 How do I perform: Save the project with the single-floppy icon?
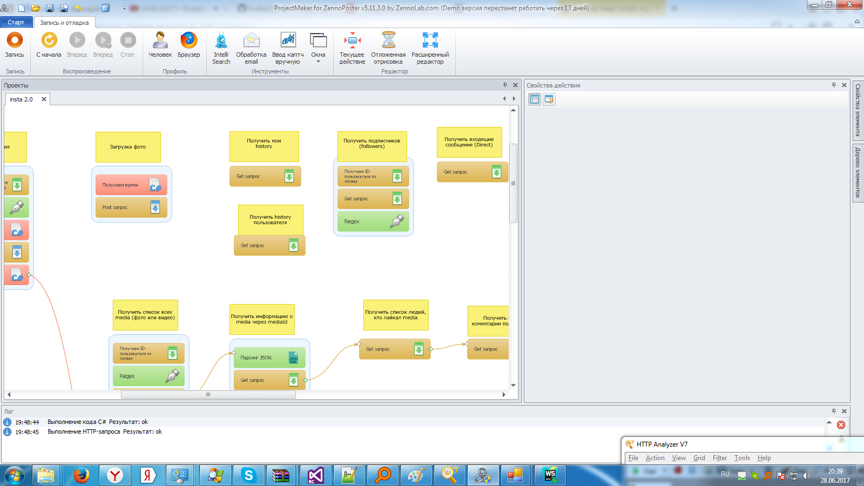(50, 8)
